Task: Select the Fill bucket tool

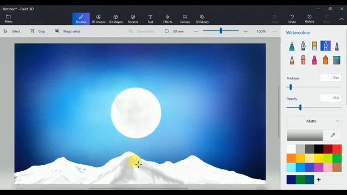Action: tap(337, 60)
